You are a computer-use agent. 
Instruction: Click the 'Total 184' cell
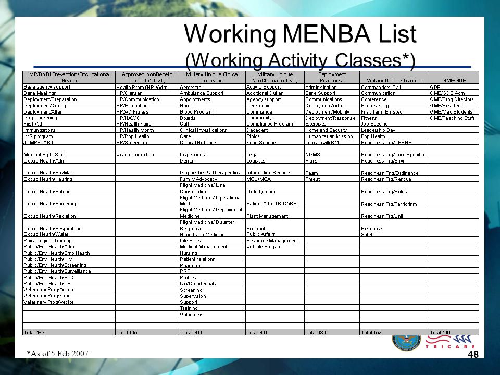point(332,332)
